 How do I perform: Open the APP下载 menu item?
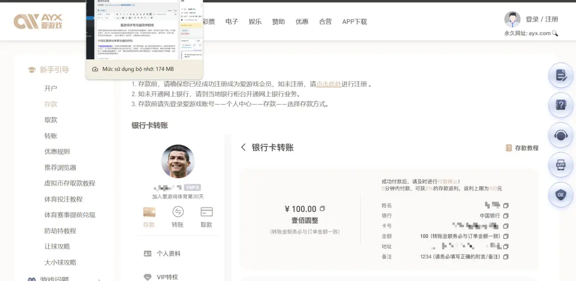[x=355, y=22]
